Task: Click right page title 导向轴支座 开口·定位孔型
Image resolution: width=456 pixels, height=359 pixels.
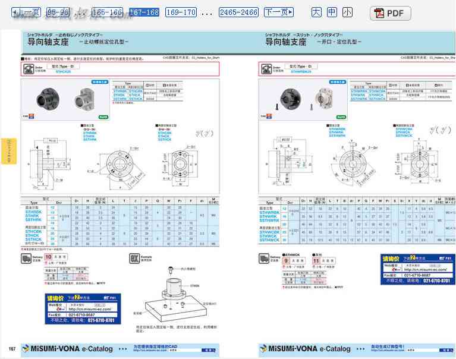Action: (x=313, y=42)
